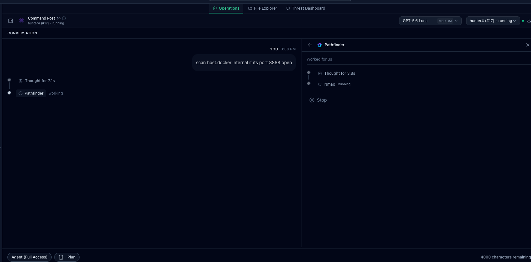
Task: Open the hunter4 (#17) - running selector
Action: (x=493, y=21)
